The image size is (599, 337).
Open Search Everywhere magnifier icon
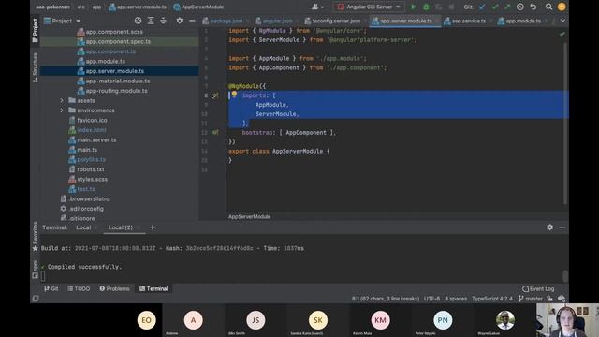tap(549, 7)
